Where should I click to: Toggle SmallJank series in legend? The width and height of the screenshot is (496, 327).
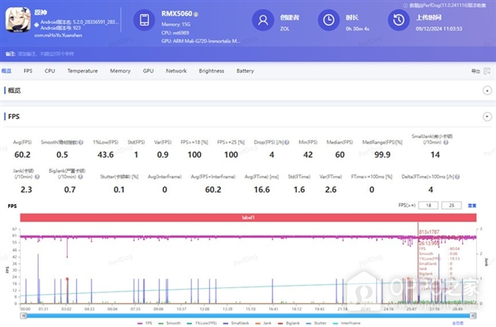point(236,323)
